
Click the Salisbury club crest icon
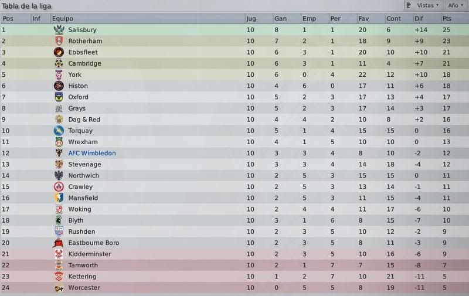click(59, 29)
